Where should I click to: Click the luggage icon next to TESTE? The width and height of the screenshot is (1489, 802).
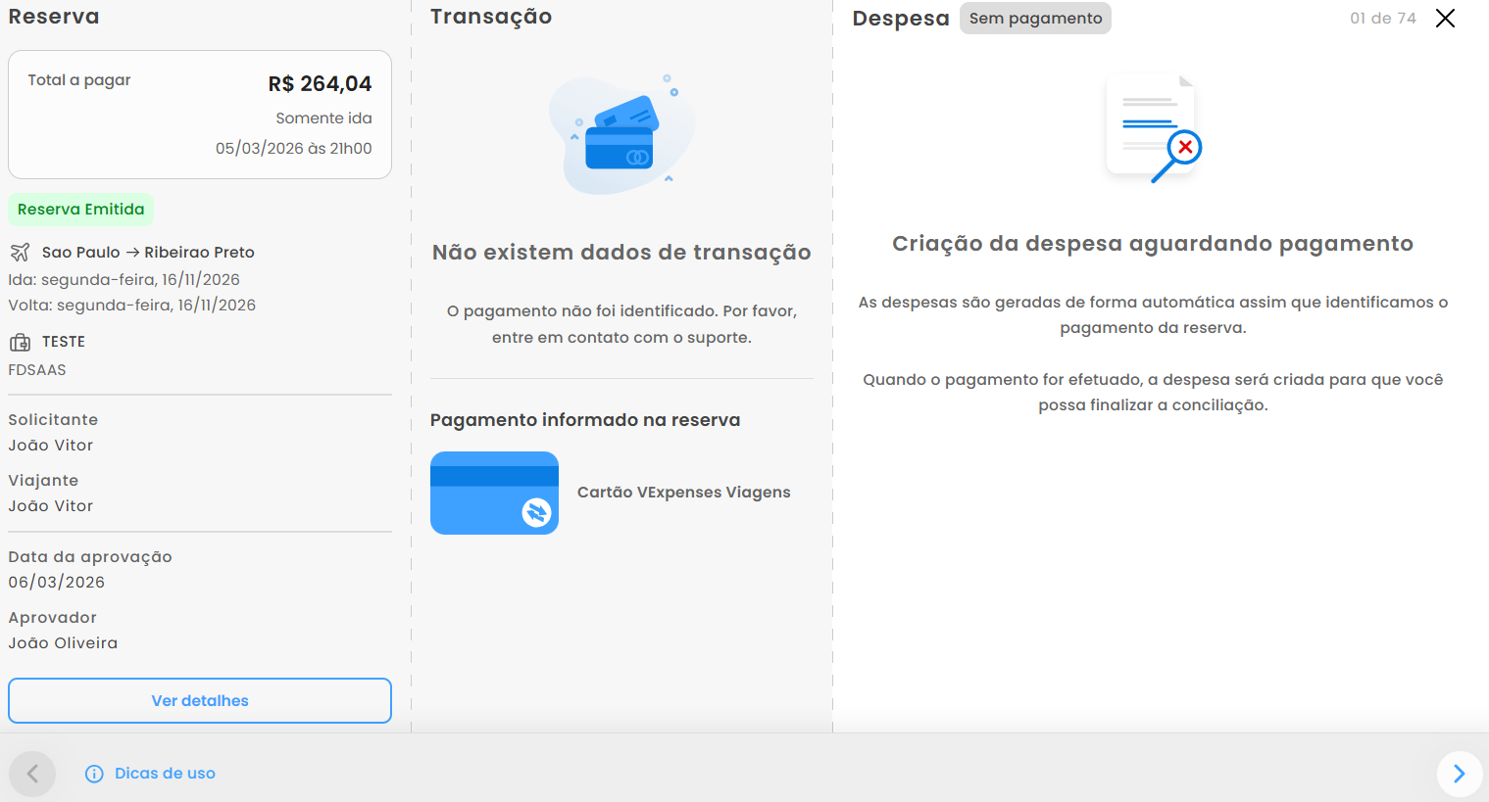click(20, 342)
